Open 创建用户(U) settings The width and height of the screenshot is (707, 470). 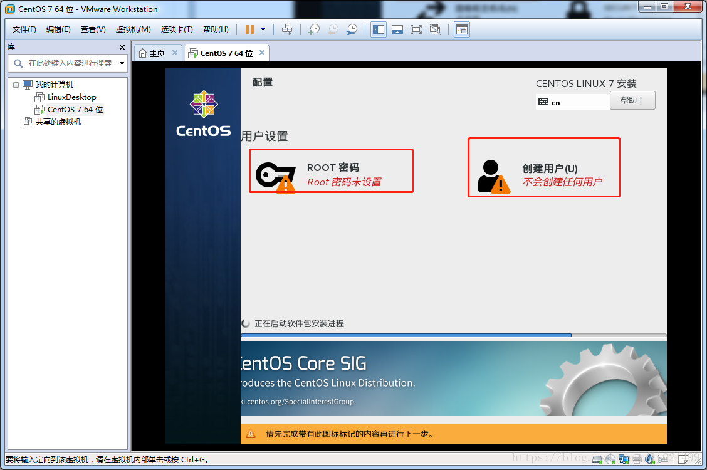click(x=544, y=167)
